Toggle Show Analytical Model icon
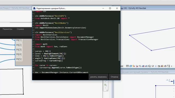 [162, 66]
